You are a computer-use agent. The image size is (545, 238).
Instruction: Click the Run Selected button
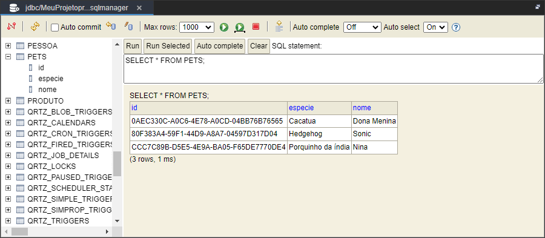(168, 46)
